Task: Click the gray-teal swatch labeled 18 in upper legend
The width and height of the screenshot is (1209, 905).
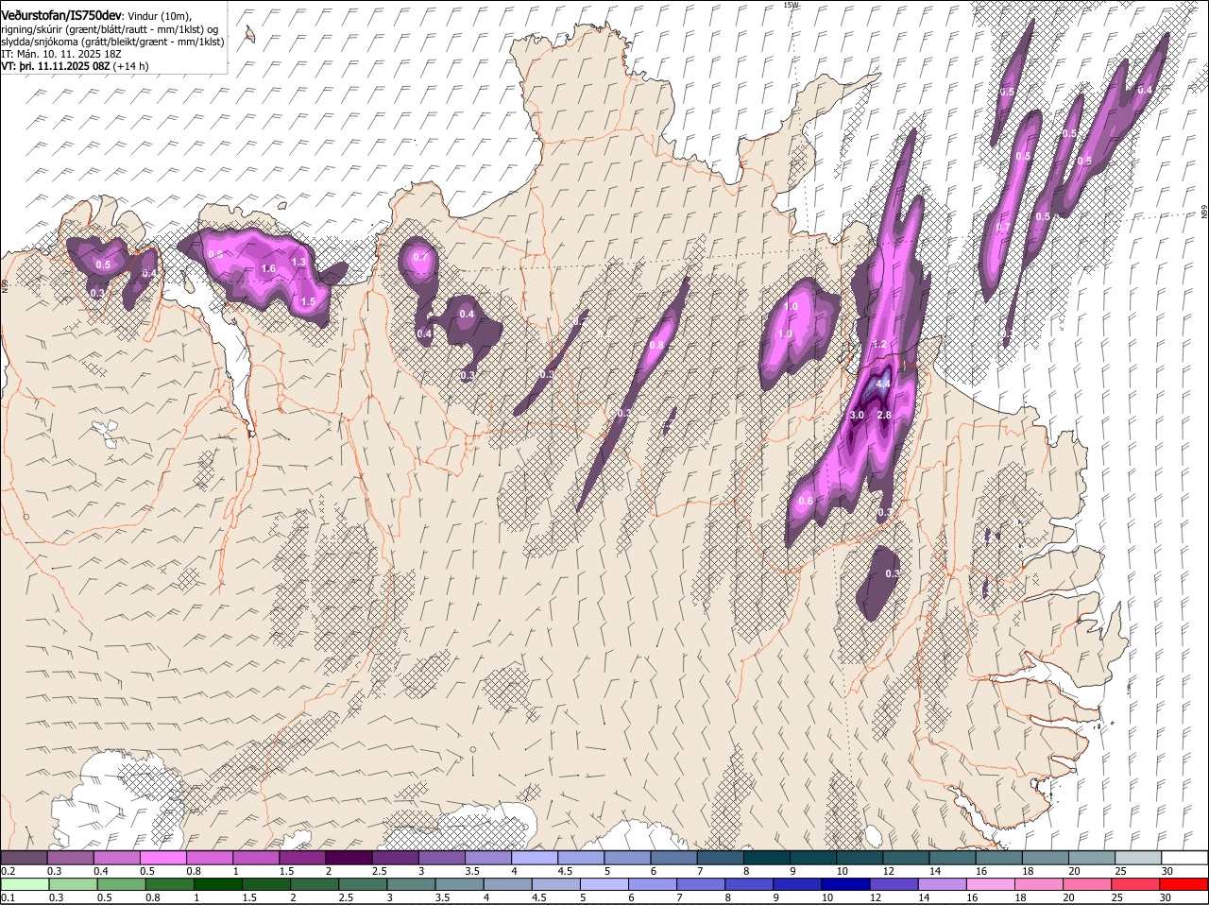Action: coord(1047,858)
